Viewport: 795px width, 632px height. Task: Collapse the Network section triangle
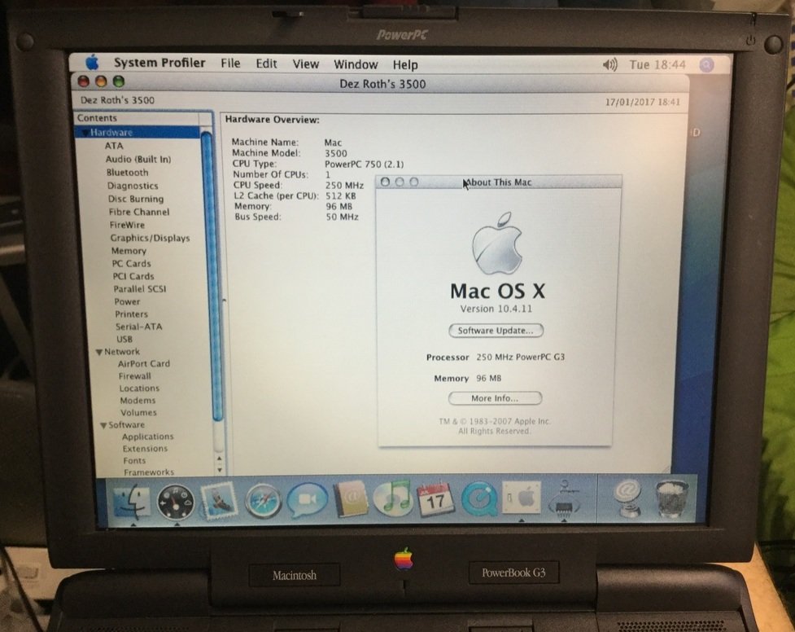[x=99, y=352]
